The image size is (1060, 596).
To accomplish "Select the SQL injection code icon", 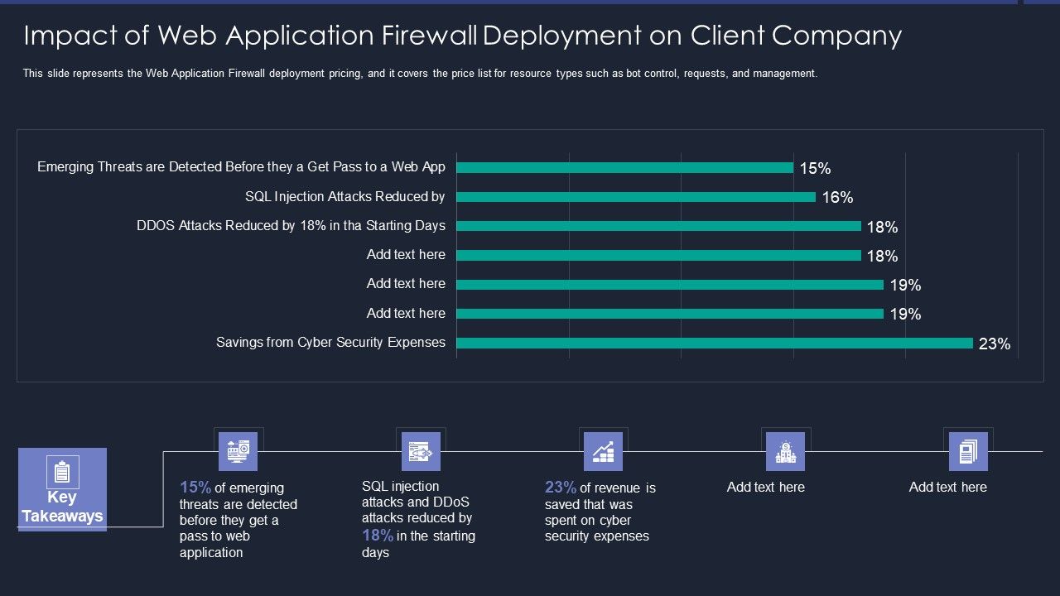I will (421, 451).
